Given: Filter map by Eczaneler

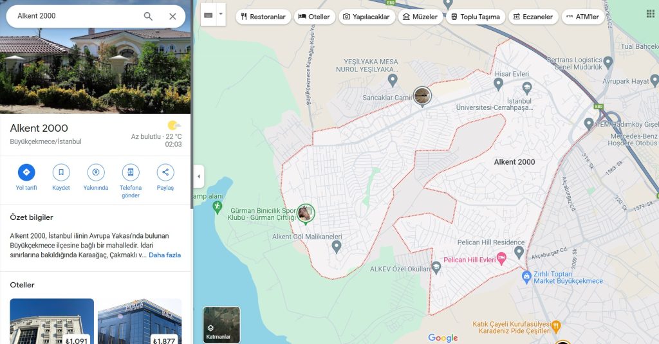Looking at the screenshot, I should [534, 17].
